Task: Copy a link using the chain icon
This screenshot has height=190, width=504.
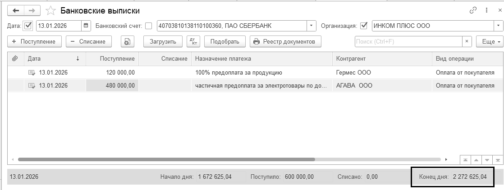Action: tap(473, 10)
